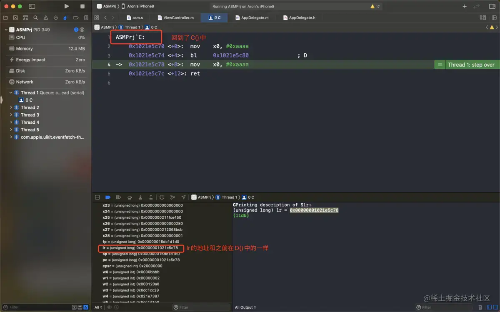Clear the console with trash icon
Viewport: 500px width, 312px height.
click(x=480, y=307)
